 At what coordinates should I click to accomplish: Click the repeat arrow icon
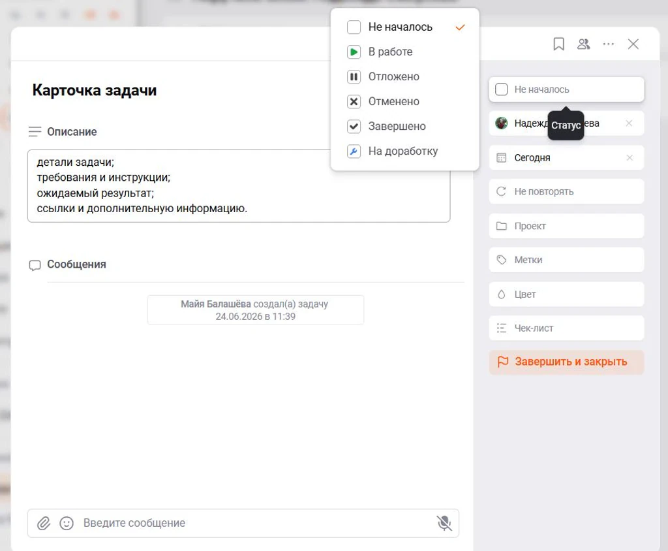pos(502,191)
